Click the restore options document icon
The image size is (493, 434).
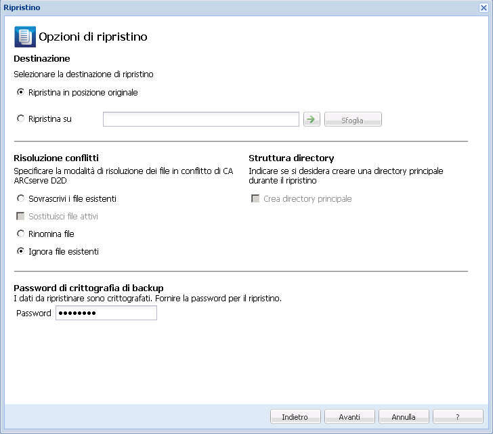[25, 37]
